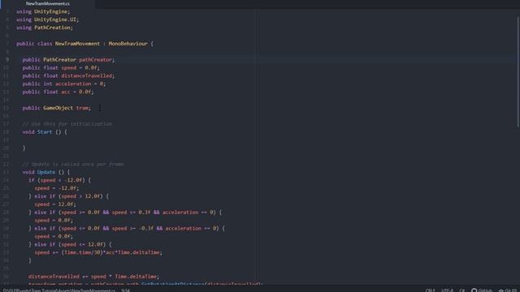The width and height of the screenshot is (520, 292).
Task: Click 'distanceTravelled' field declaration on line 11
Action: tap(87, 75)
